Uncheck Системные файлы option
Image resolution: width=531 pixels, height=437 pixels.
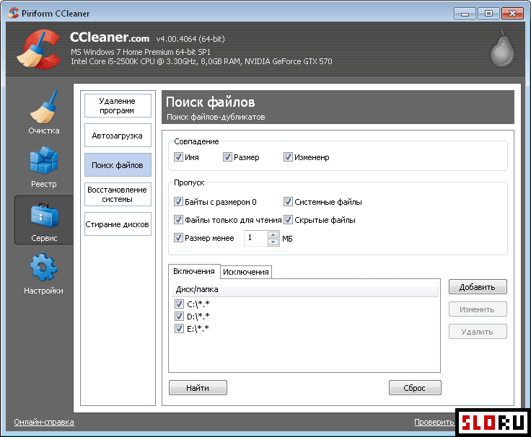288,202
